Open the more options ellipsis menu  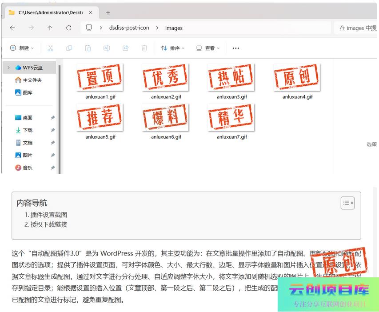tap(236, 48)
